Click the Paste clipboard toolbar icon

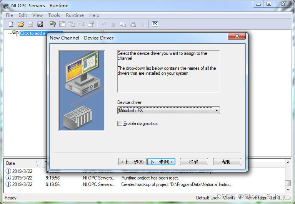pyautogui.click(x=133, y=24)
